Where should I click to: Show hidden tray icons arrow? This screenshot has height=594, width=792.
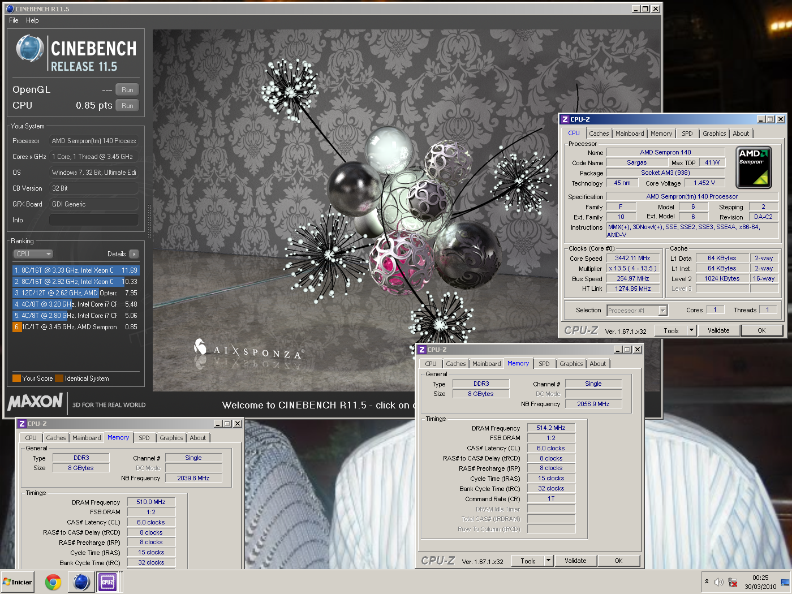click(707, 582)
